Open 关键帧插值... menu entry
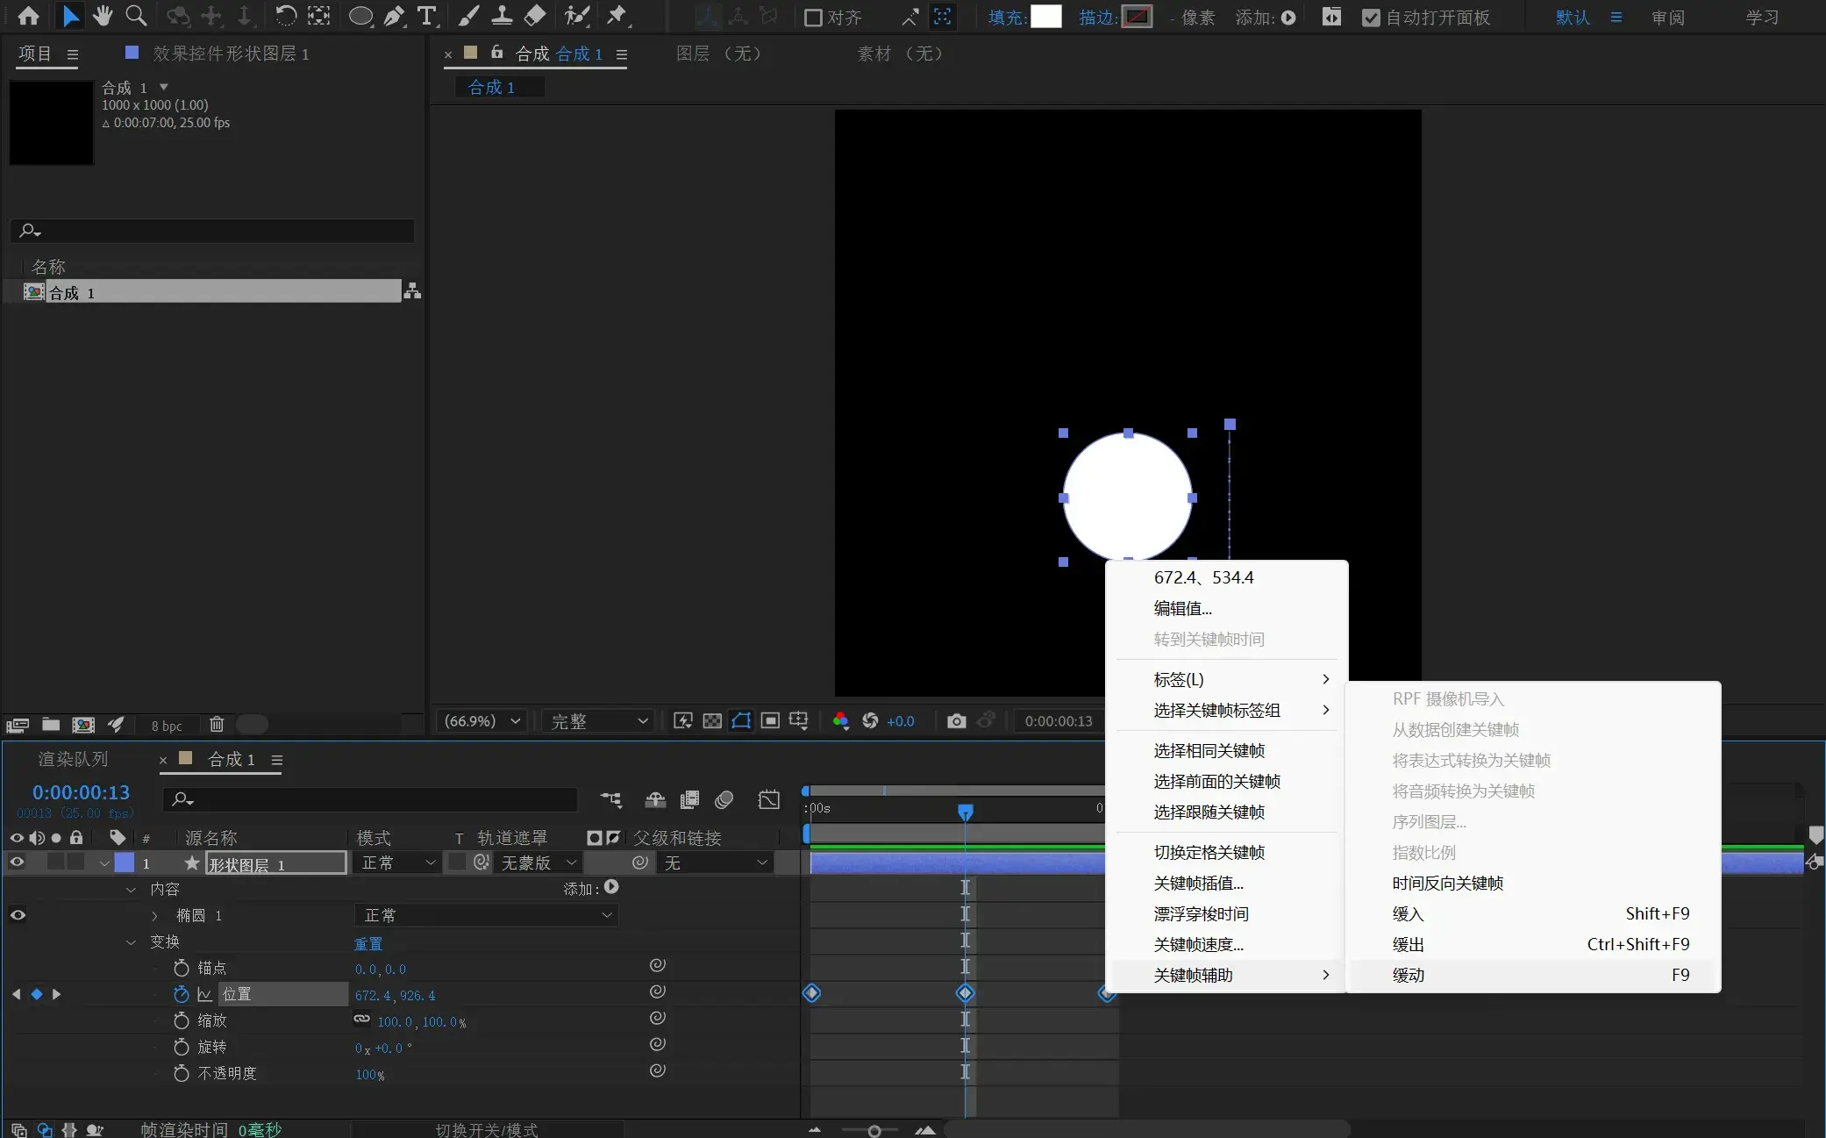 [1226, 883]
